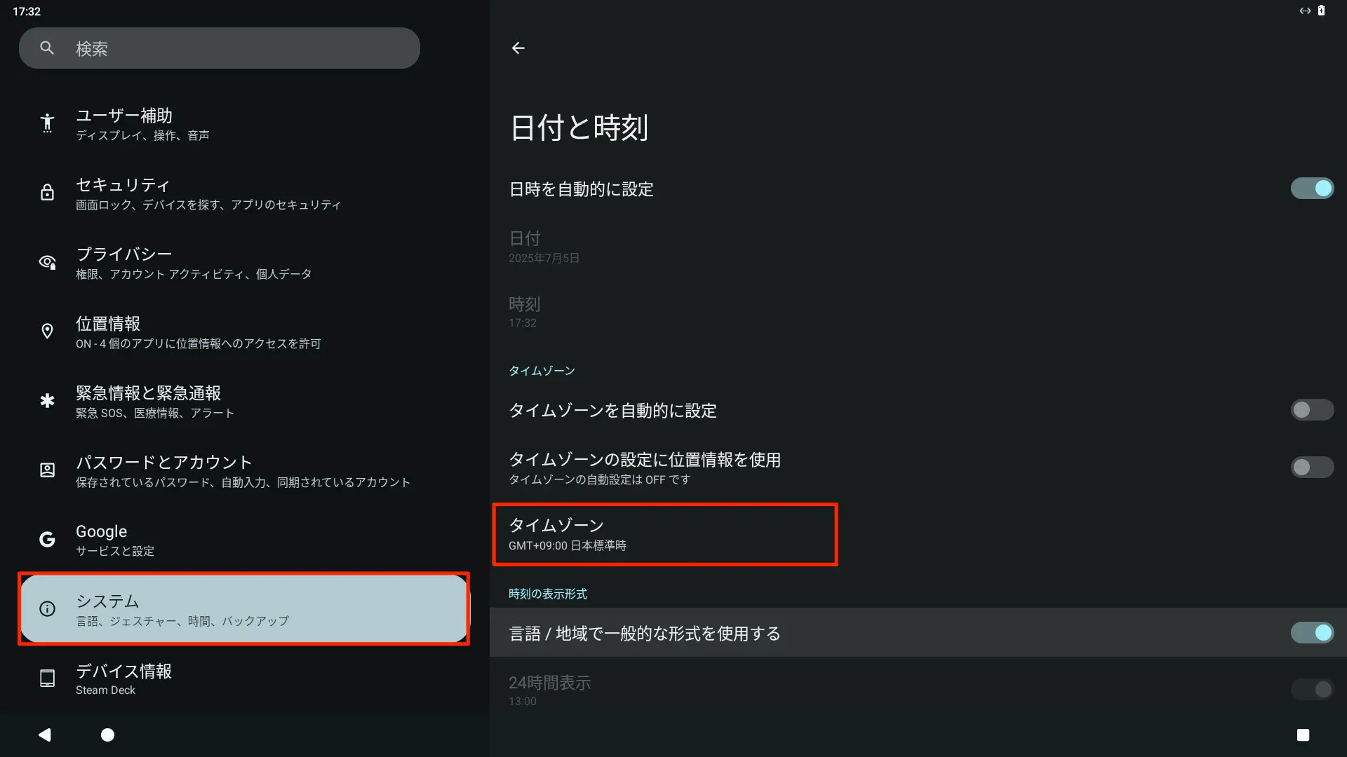Open Google サービスと設定

point(244,540)
